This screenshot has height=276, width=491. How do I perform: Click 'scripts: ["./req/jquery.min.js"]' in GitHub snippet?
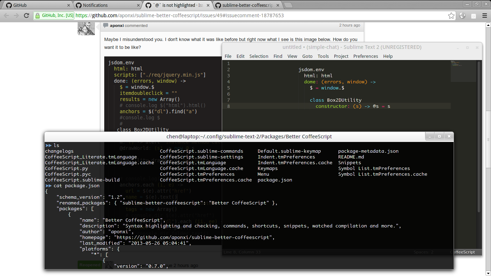click(x=160, y=75)
